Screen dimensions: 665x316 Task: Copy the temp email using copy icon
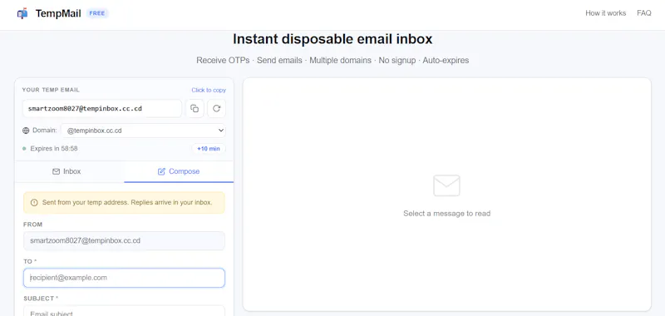(195, 109)
